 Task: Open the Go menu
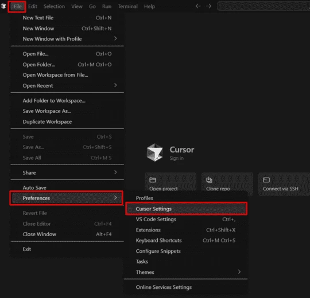[x=92, y=6]
